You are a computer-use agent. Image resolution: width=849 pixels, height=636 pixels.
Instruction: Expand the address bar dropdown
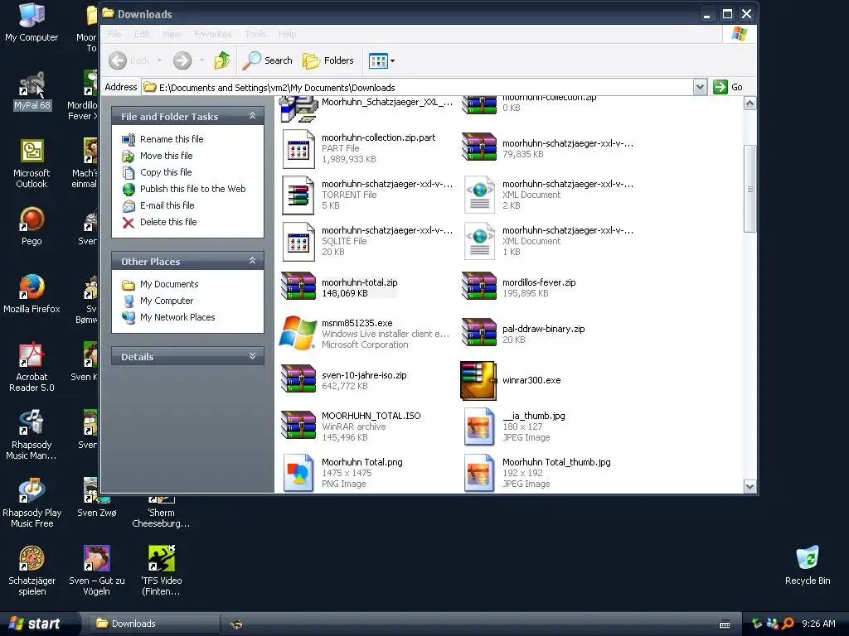[700, 87]
